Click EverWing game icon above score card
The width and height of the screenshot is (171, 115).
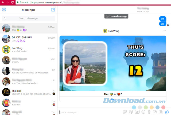(105, 31)
